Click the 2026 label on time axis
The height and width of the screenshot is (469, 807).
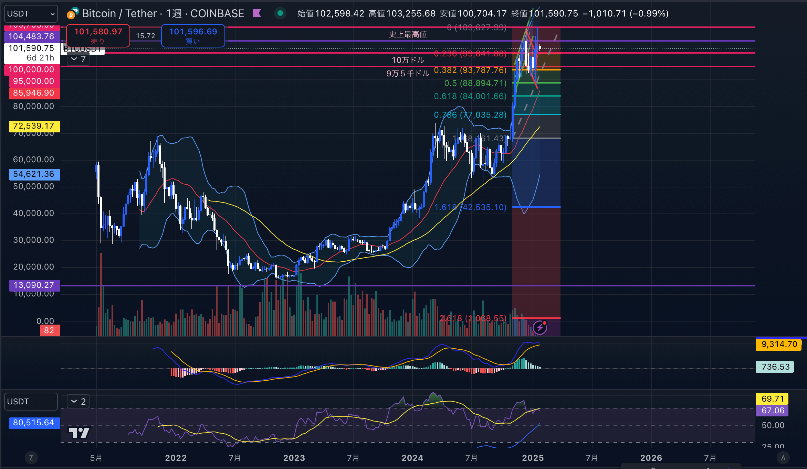pos(651,458)
